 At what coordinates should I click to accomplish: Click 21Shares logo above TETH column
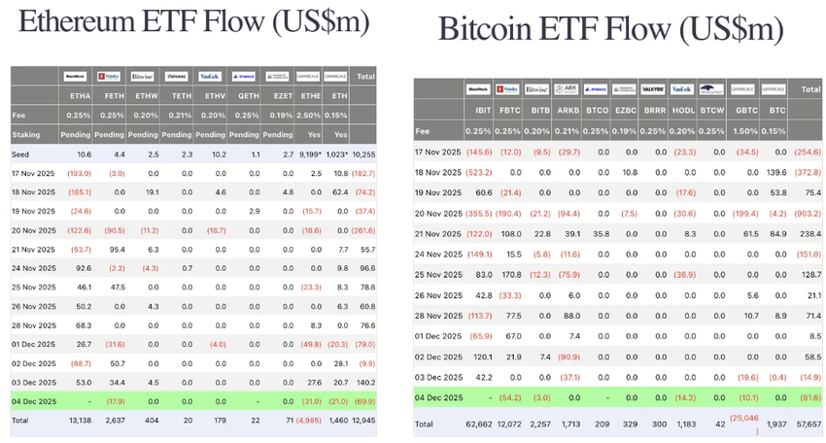[176, 76]
